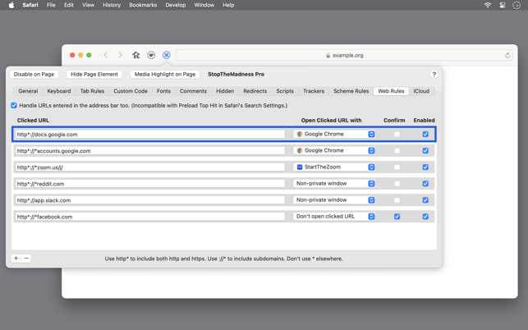Toggle Enabled for docs.google.com rule
This screenshot has width=528, height=330.
pyautogui.click(x=425, y=135)
